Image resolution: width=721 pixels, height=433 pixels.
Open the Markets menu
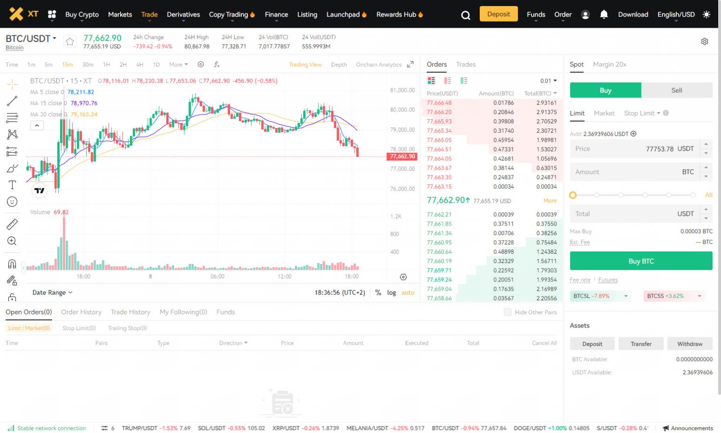tap(120, 15)
